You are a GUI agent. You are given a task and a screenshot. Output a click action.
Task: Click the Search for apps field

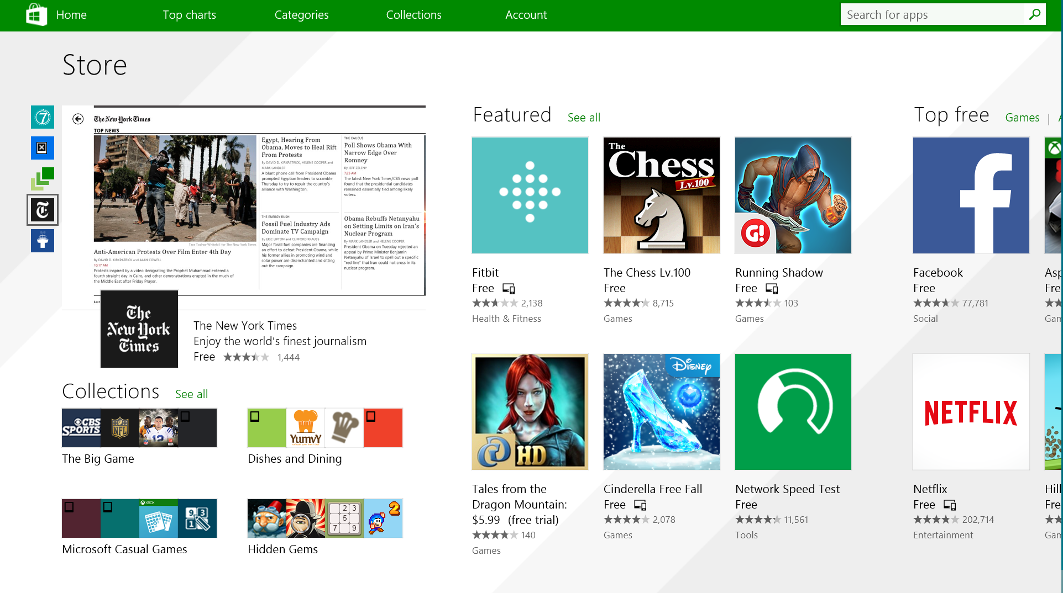[933, 14]
